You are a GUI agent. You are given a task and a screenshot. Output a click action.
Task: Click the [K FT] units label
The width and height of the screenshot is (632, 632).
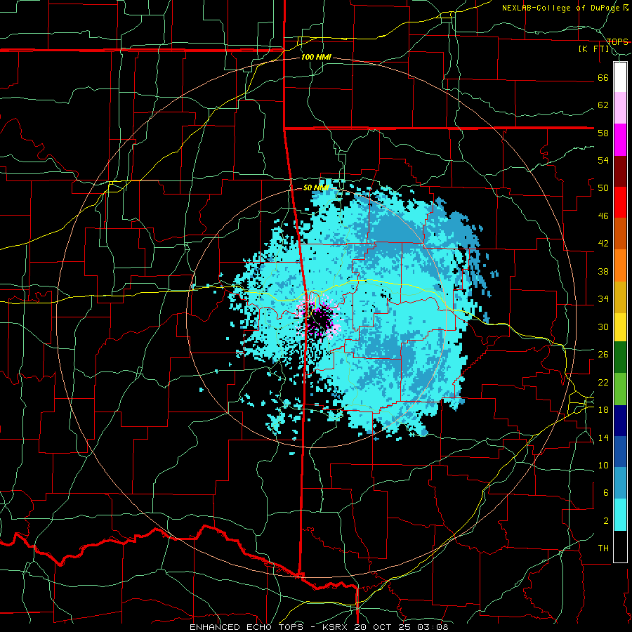click(x=594, y=49)
